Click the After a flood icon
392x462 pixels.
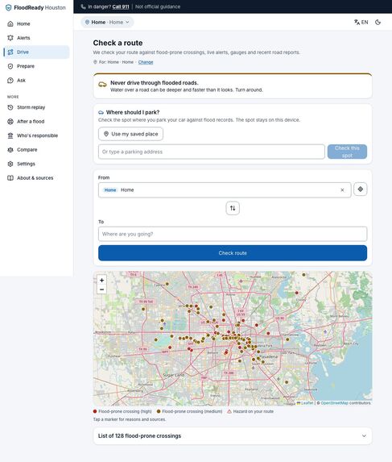(10, 122)
